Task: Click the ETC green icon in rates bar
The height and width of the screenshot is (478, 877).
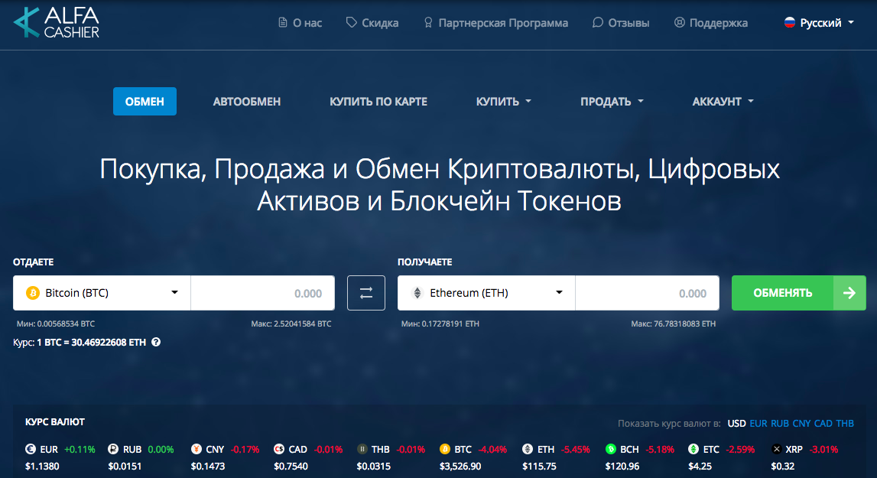Action: pos(693,449)
